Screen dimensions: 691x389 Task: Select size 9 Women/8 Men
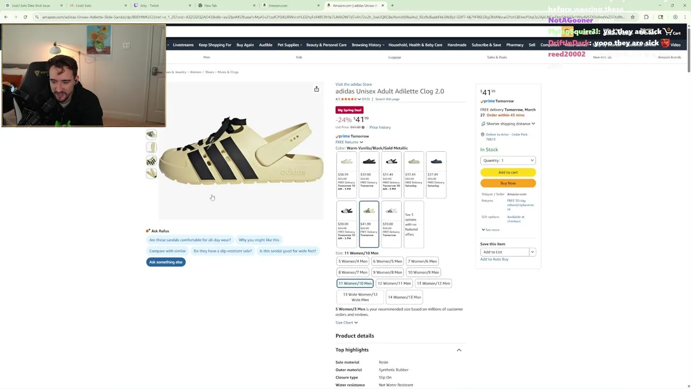tap(388, 272)
